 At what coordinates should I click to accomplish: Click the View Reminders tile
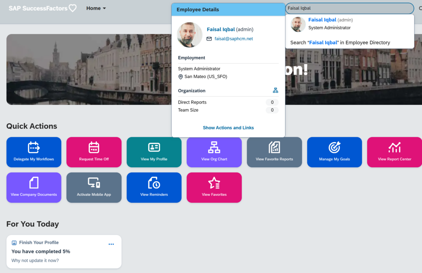point(154,187)
